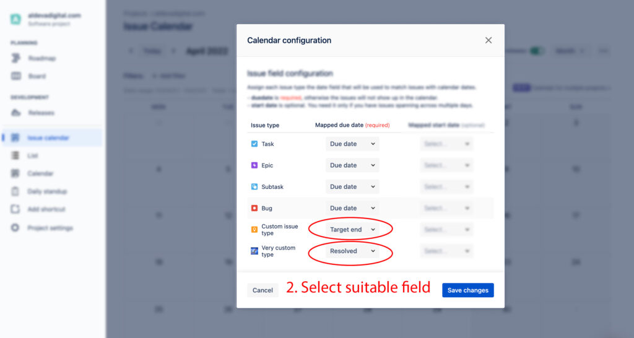
Task: Select Issue calendar in the sidebar
Action: [53, 138]
